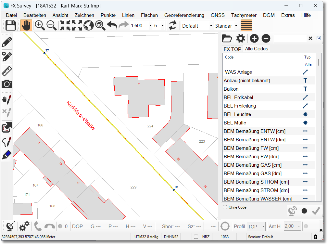328x245 pixels.
Task: Activate the pan hand tool
Action: (x=26, y=26)
